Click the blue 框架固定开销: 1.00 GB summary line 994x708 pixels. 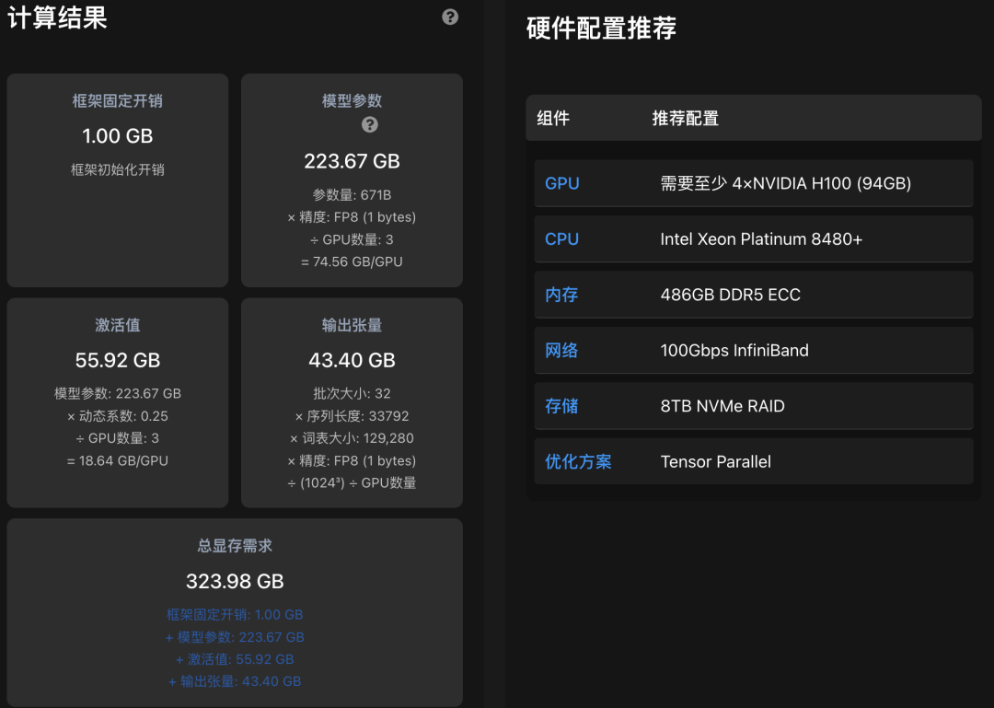tap(235, 615)
